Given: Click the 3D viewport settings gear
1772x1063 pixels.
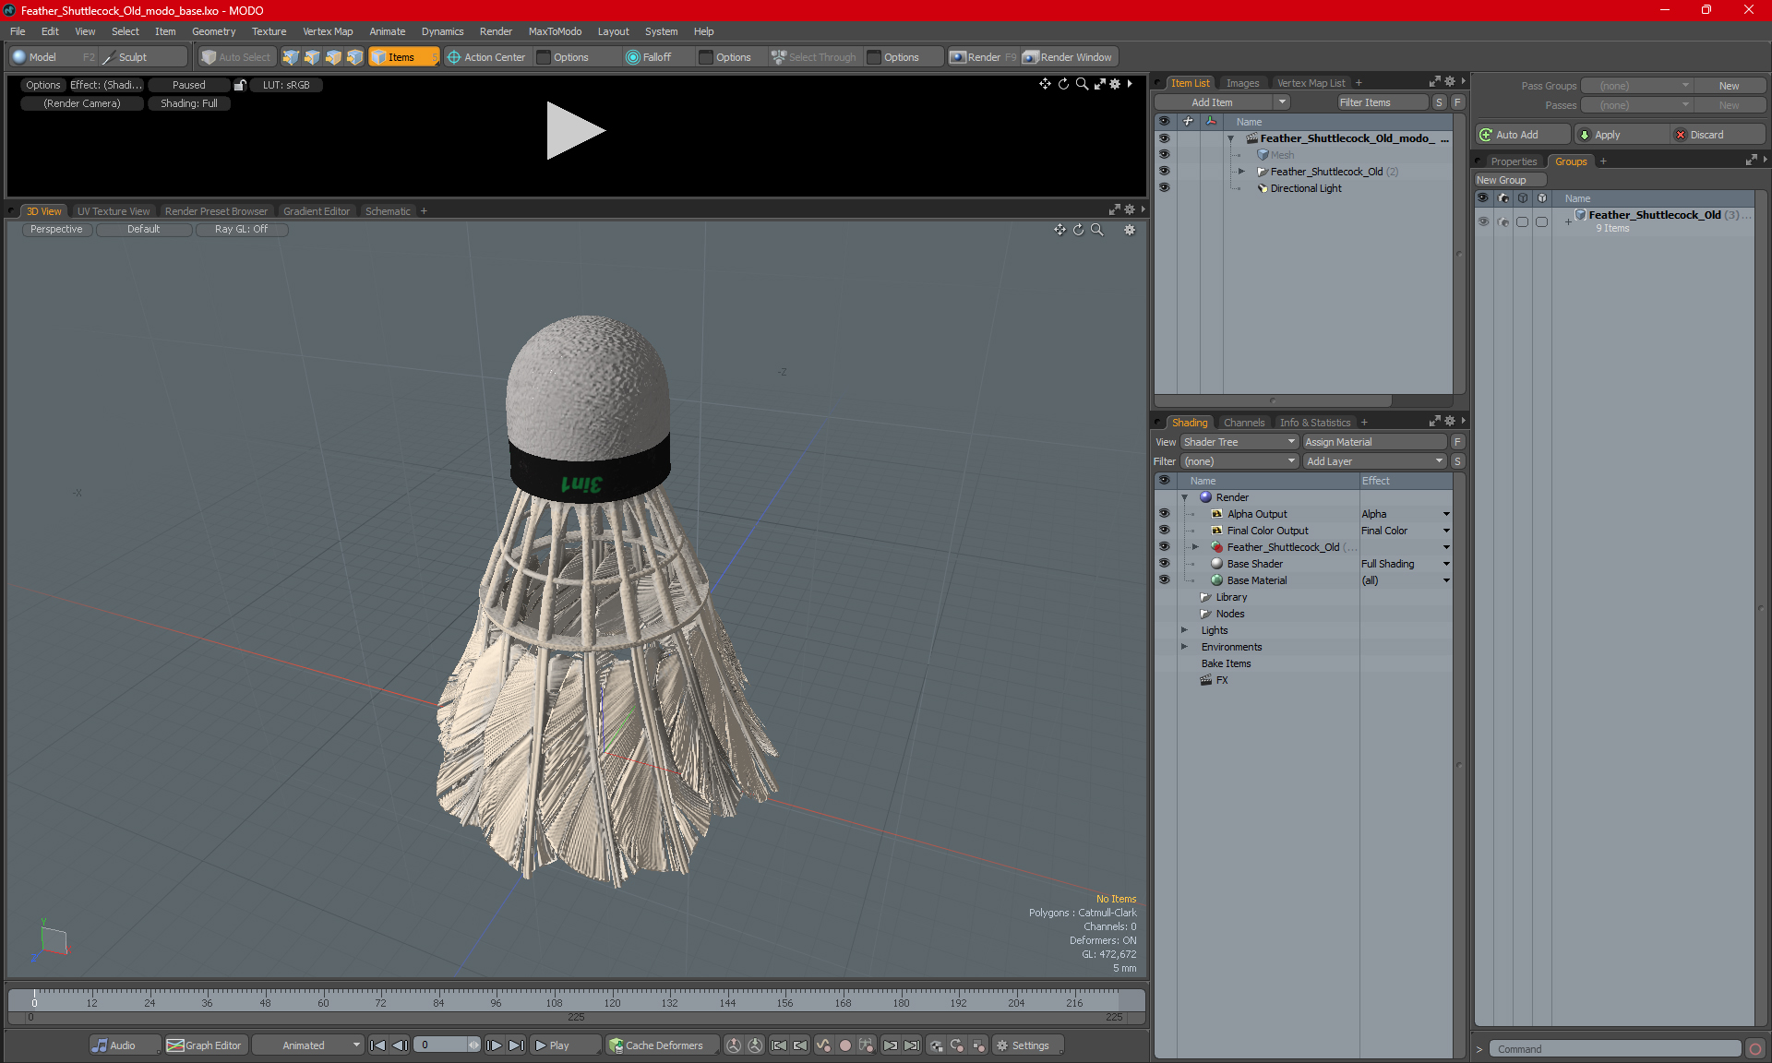Looking at the screenshot, I should [1130, 230].
